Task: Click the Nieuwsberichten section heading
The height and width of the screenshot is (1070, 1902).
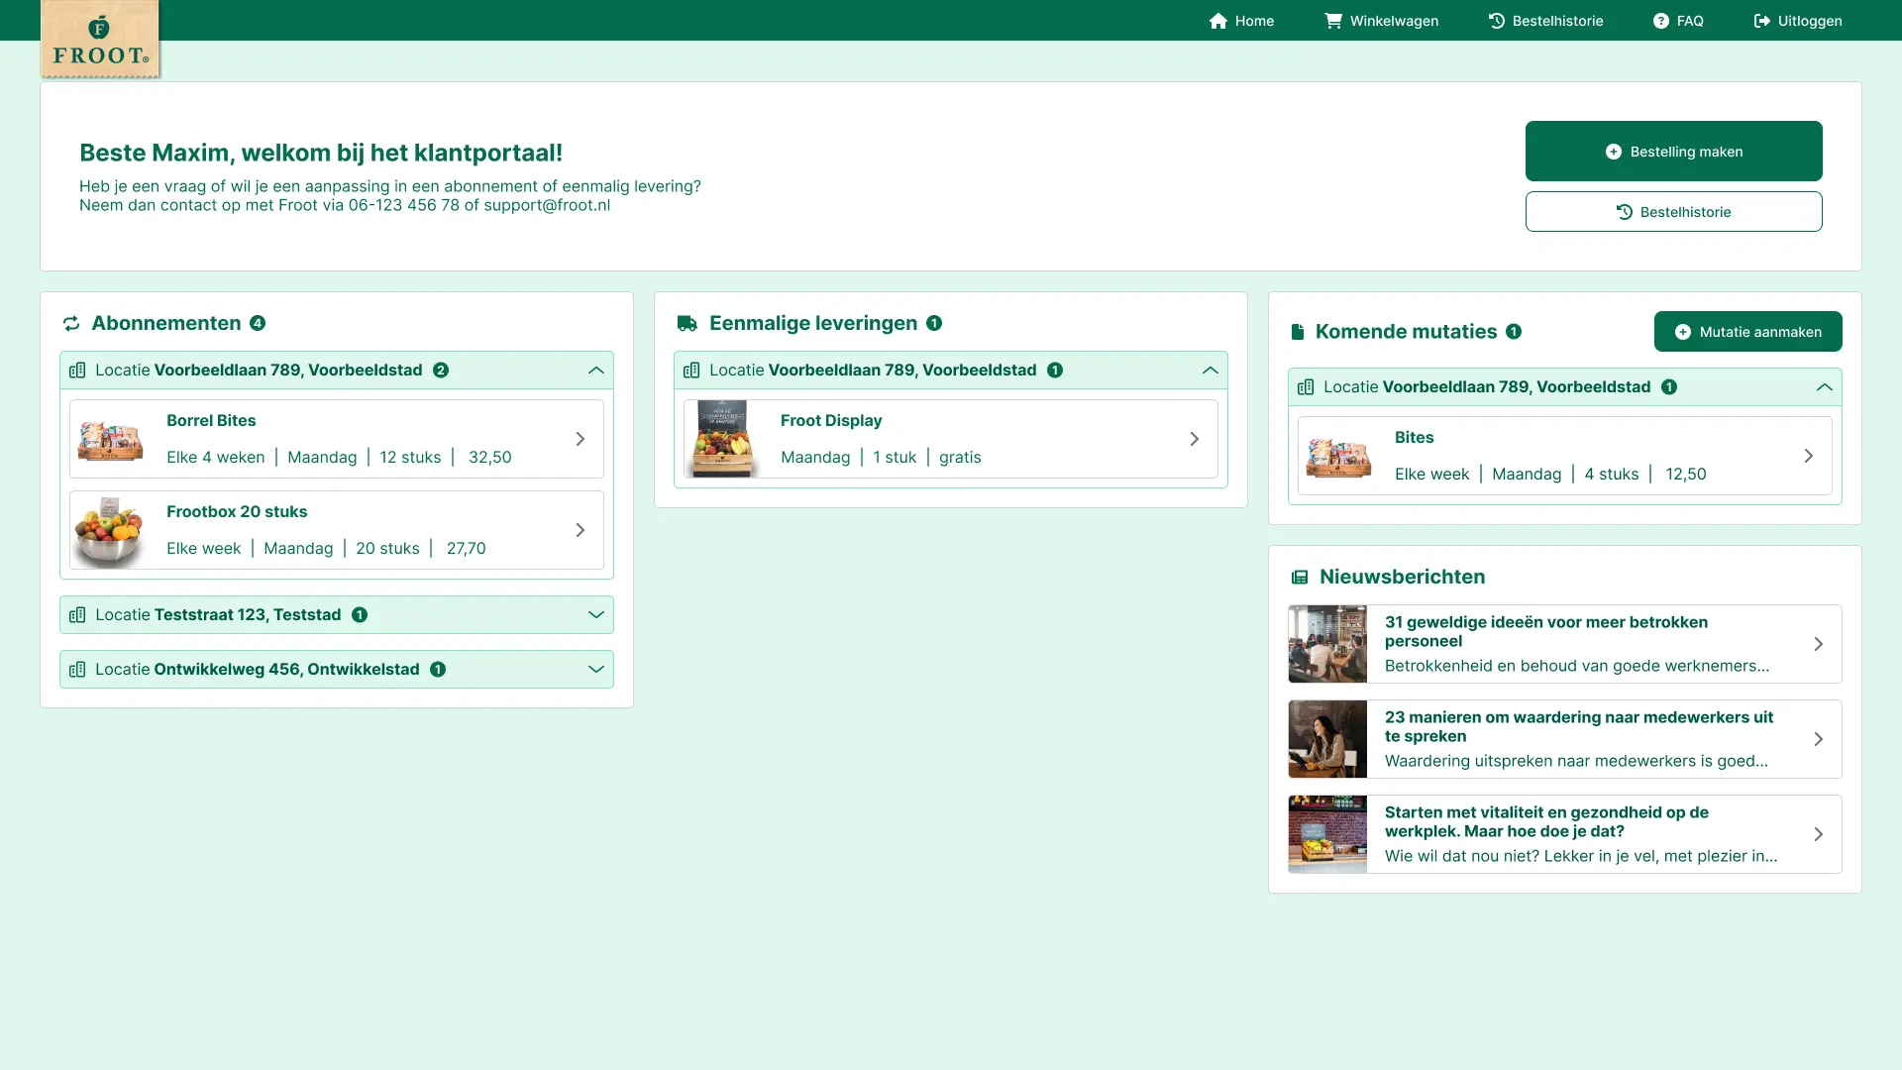Action: click(x=1402, y=578)
